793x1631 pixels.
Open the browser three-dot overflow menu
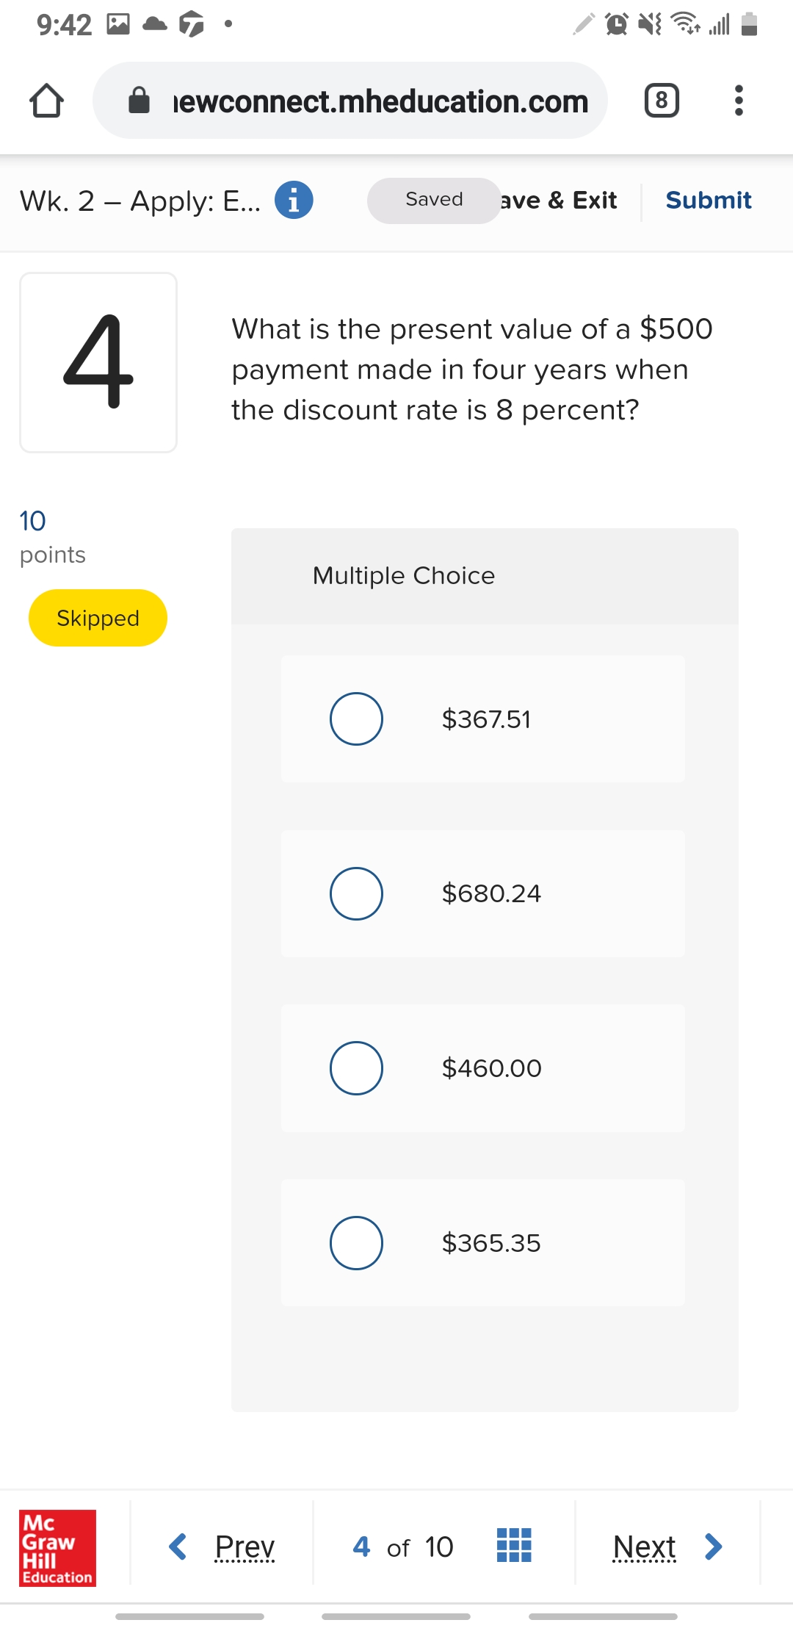[739, 101]
